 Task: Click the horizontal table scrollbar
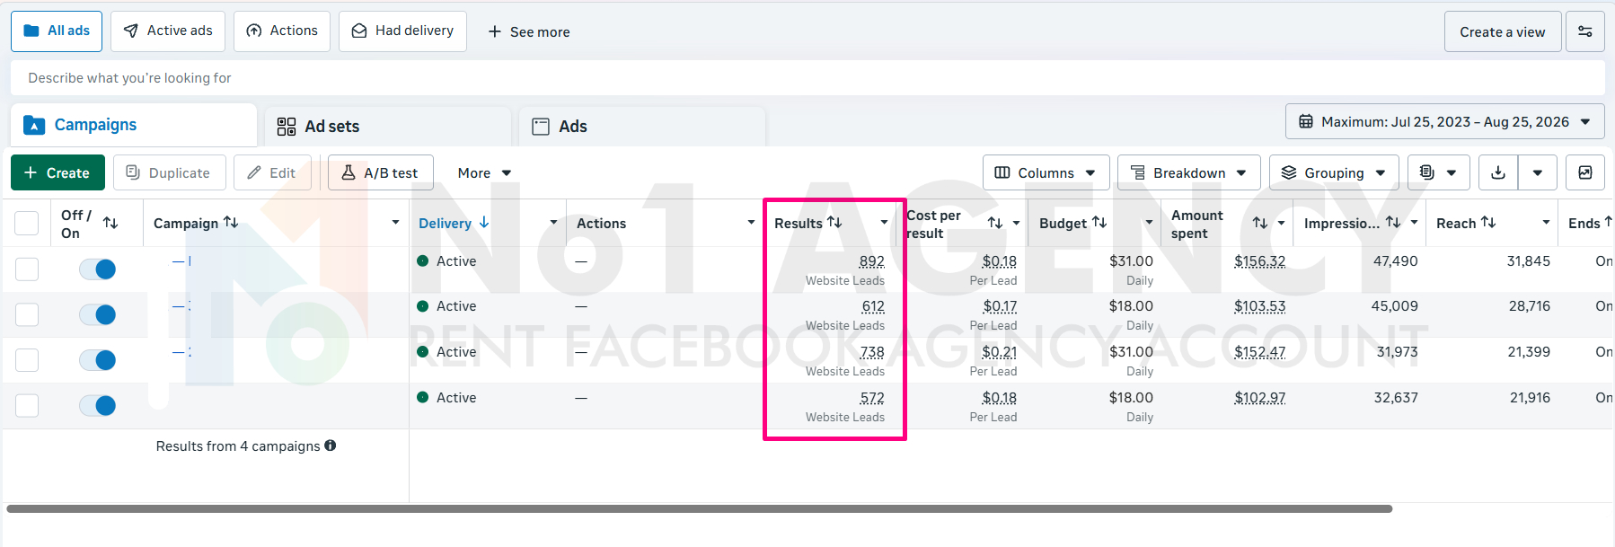tap(700, 508)
